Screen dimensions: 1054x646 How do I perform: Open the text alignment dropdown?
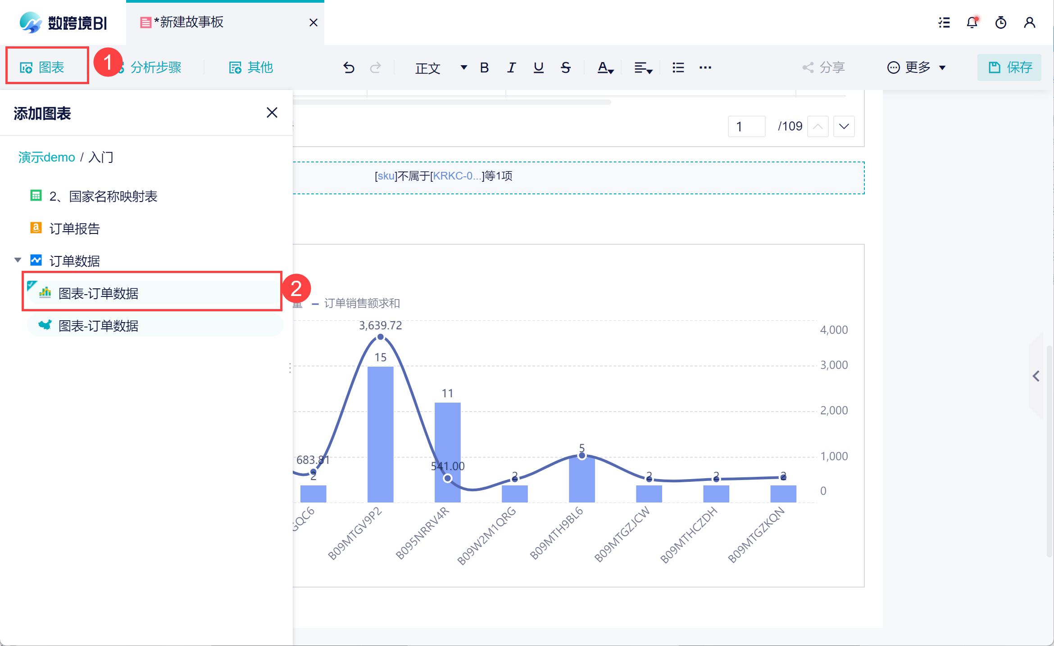tap(643, 68)
